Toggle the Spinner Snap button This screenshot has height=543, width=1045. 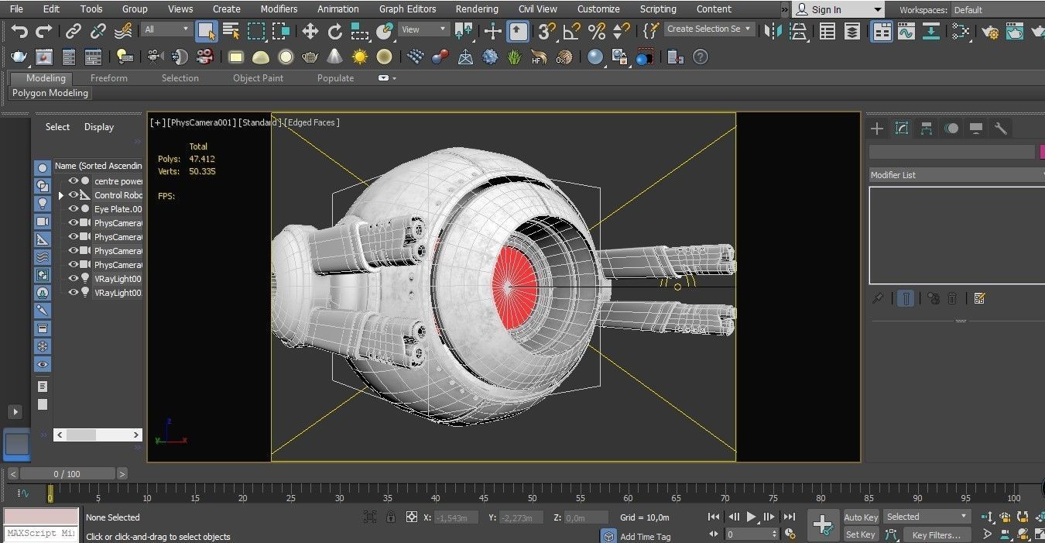point(621,31)
